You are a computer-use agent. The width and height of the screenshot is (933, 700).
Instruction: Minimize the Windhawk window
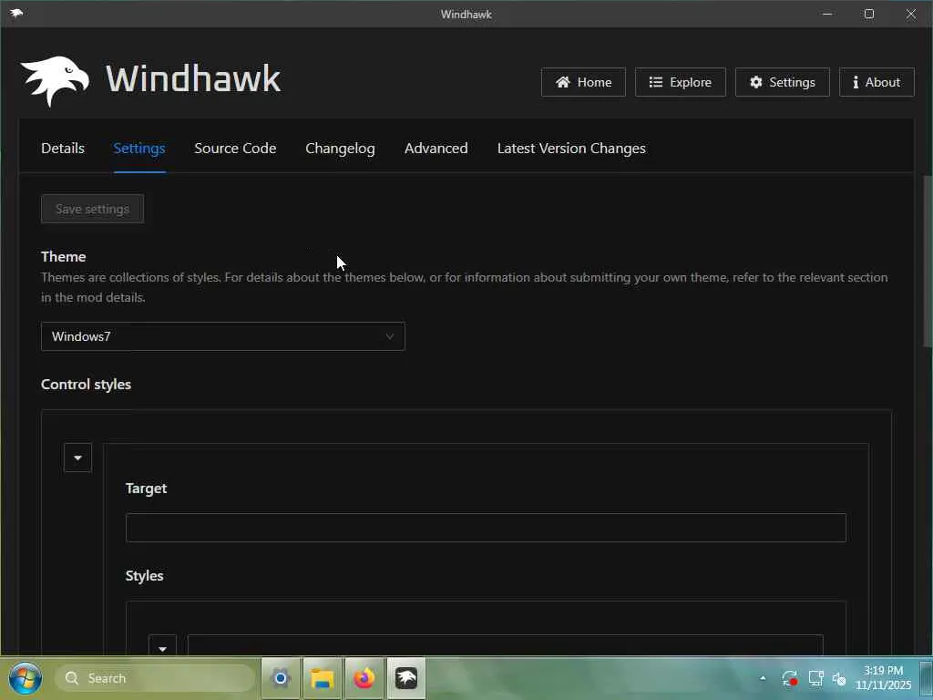point(827,14)
